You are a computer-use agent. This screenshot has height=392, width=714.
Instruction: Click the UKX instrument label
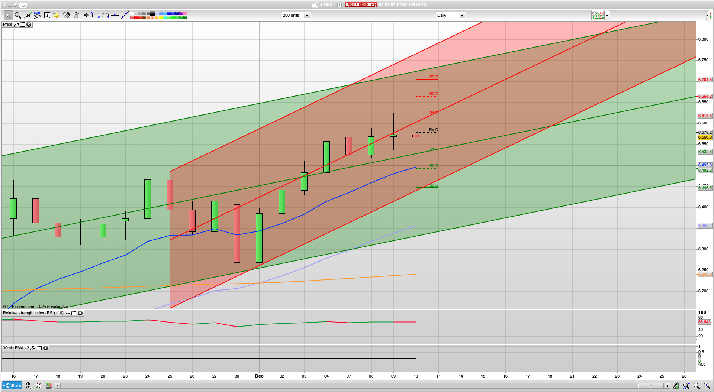pos(328,5)
